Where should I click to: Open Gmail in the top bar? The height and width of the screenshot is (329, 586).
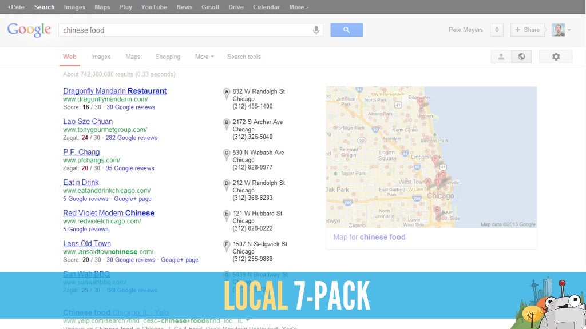coord(211,7)
